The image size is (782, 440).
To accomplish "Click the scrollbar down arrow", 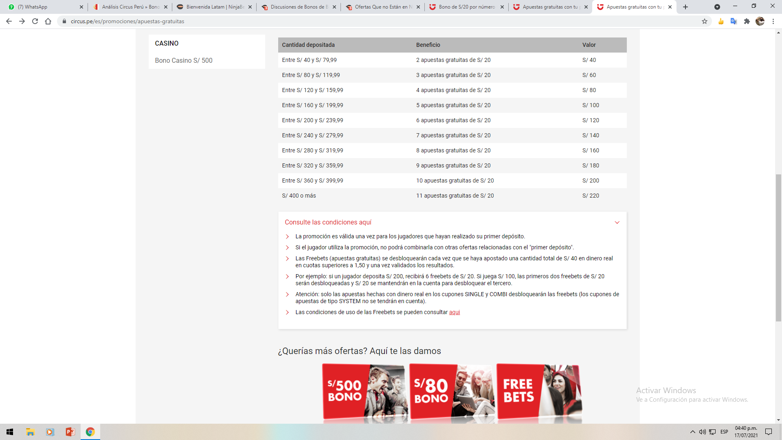I will 778,420.
